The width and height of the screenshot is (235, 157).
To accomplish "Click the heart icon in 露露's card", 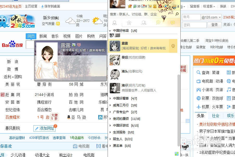I will [x=79, y=45].
